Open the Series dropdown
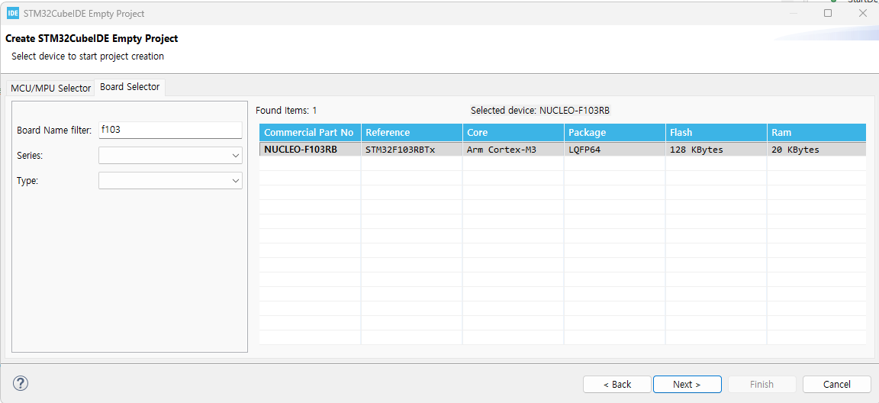The height and width of the screenshot is (403, 879). [170, 155]
